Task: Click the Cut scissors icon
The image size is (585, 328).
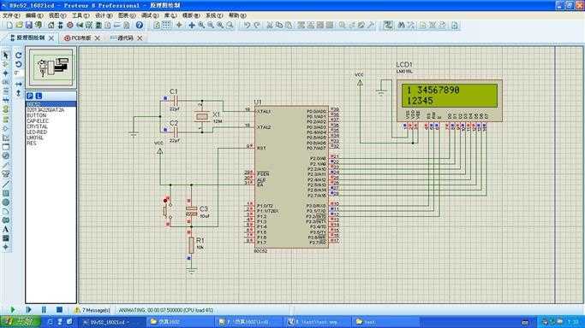Action: click(x=269, y=26)
